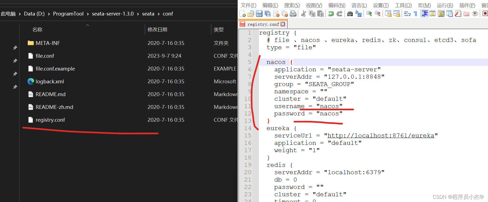Paste from the clipboard via the toolbar icon
Image resolution: width=488 pixels, height=202 pixels.
[321, 14]
